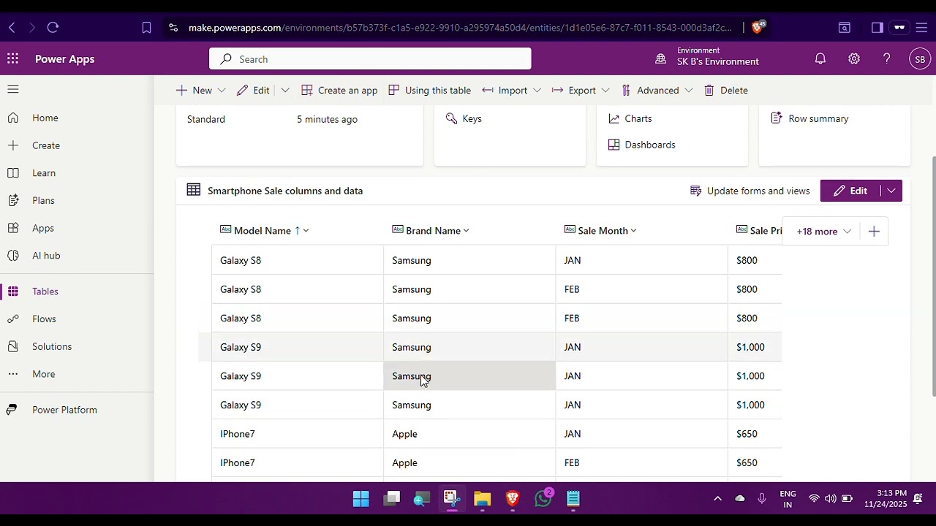Image resolution: width=936 pixels, height=526 pixels.
Task: Select the $650 cell in the IPhone7 FEB row
Action: [755, 462]
